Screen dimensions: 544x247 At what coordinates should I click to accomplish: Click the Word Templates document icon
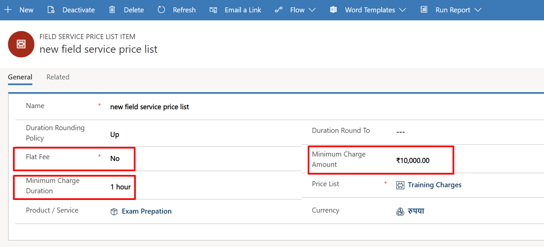point(333,10)
